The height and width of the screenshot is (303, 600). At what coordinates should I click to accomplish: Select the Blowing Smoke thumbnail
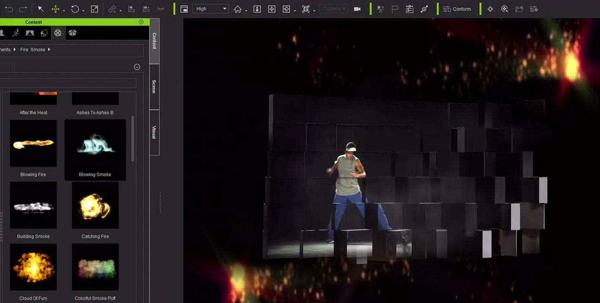(x=95, y=143)
